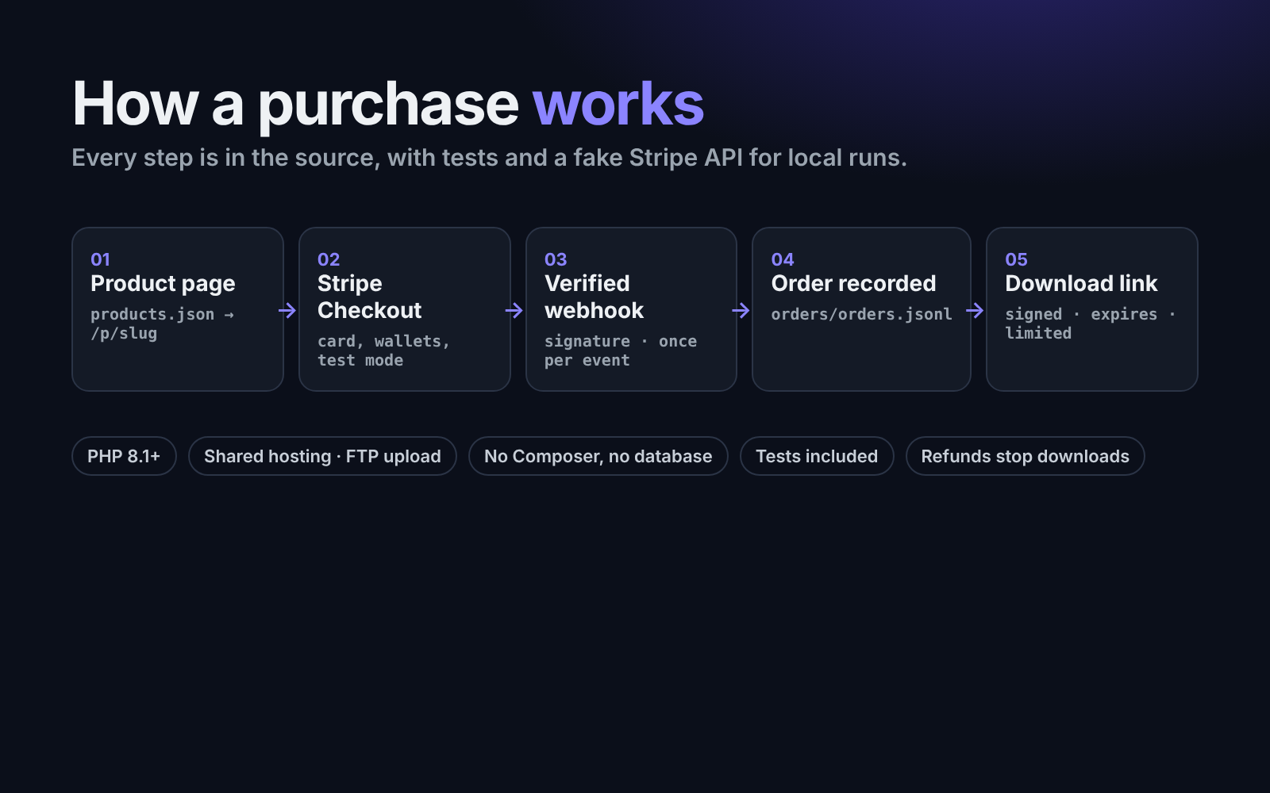Click the "Tests included" pill

[817, 456]
